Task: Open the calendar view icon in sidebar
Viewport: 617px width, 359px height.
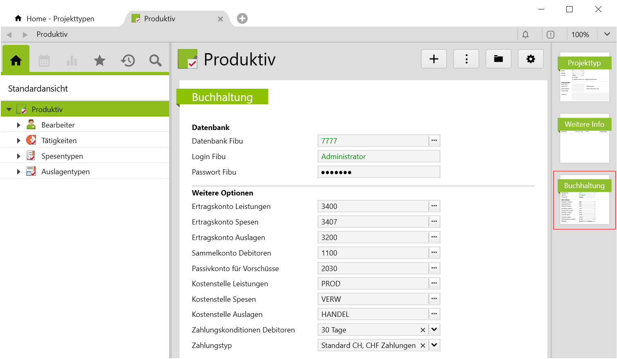Action: 44,61
